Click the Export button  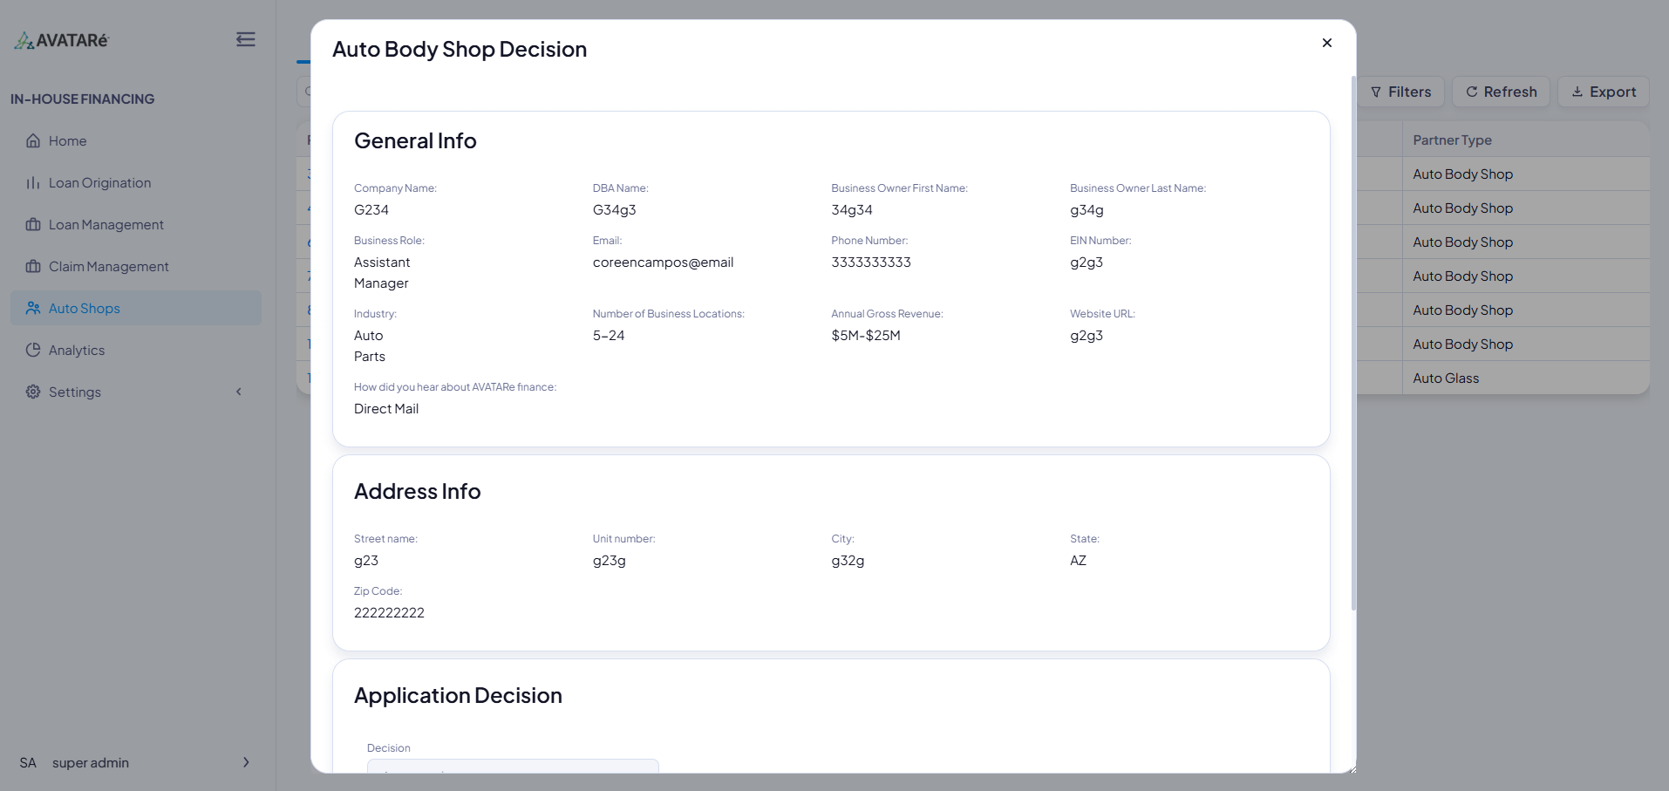[x=1603, y=92]
